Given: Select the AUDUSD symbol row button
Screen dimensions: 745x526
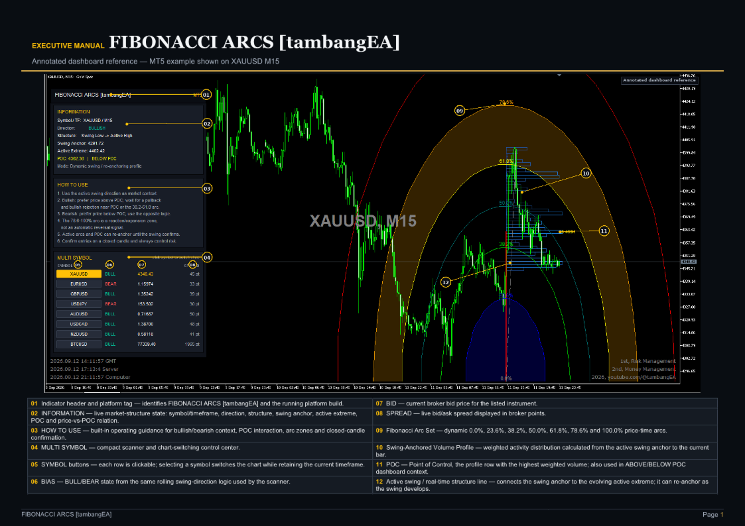Looking at the screenshot, I should [79, 314].
